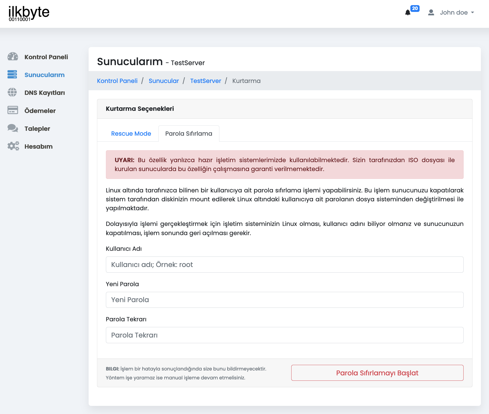Viewport: 489px width, 414px height.
Task: Open Hesabım in sidebar
Action: (39, 146)
